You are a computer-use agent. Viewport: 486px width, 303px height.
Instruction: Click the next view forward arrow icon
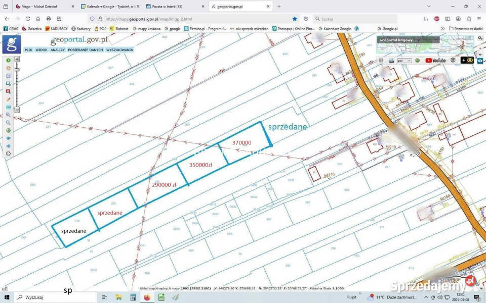tap(8, 145)
